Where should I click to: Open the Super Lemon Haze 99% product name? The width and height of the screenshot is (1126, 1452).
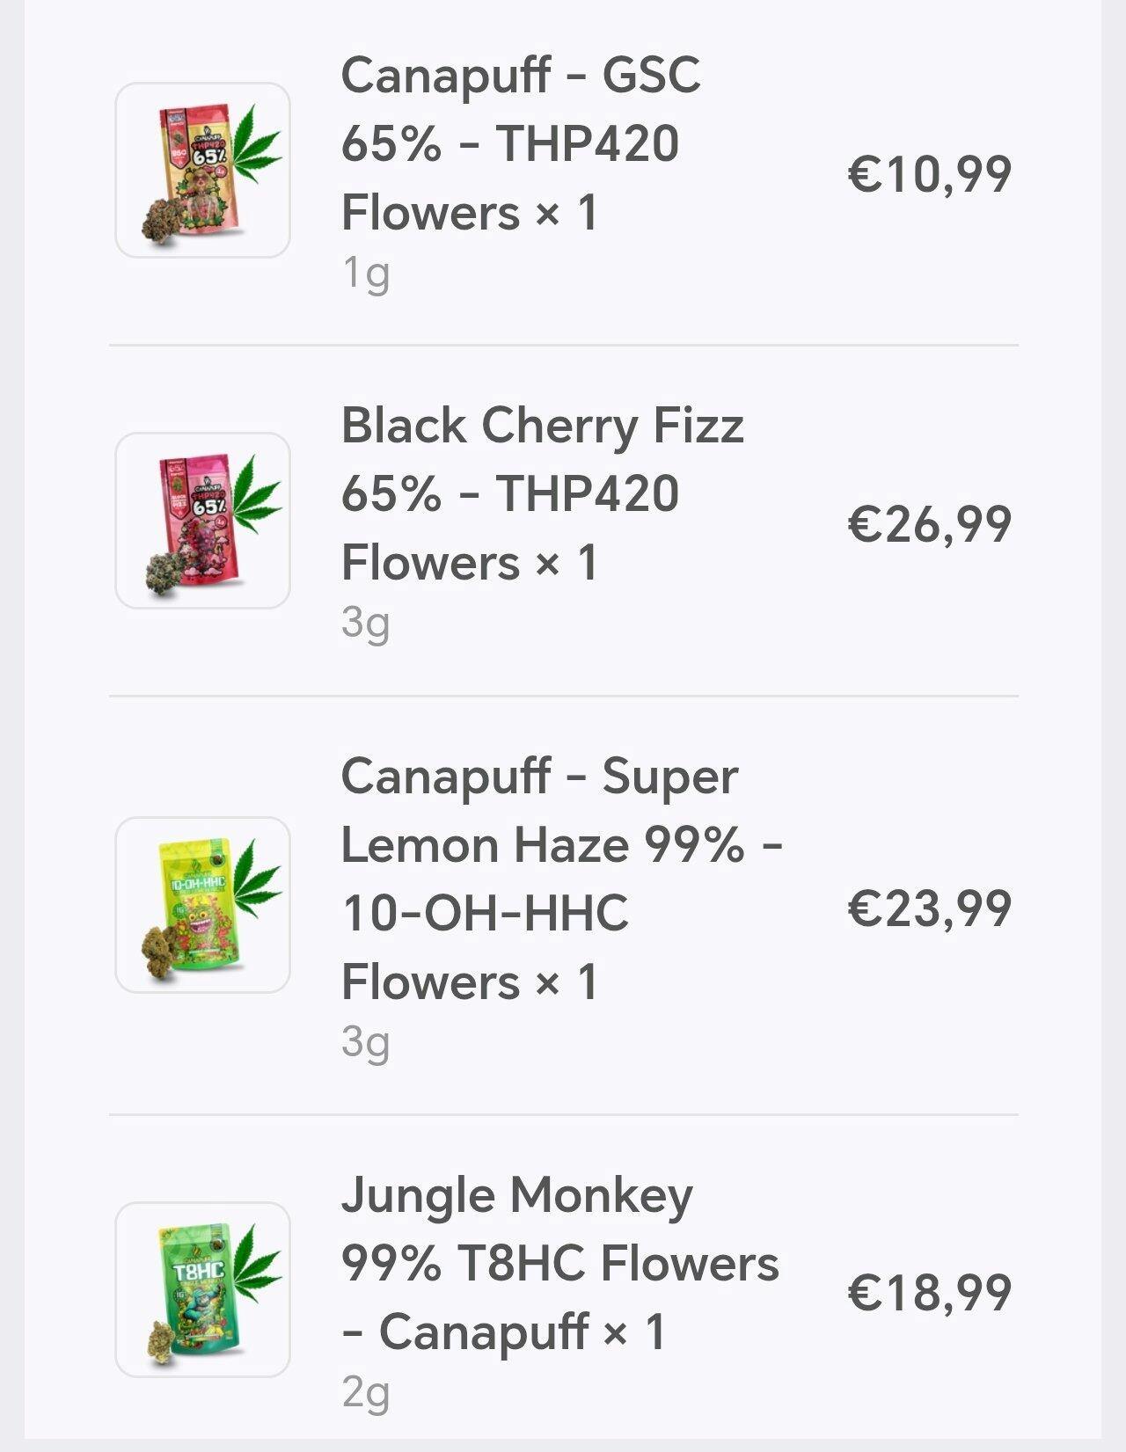[561, 879]
